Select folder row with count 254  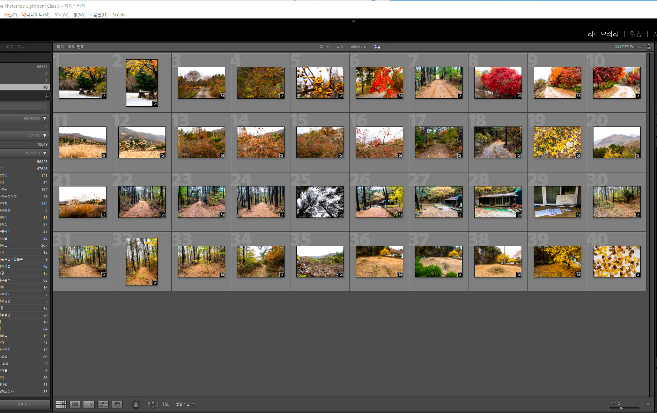[25, 204]
